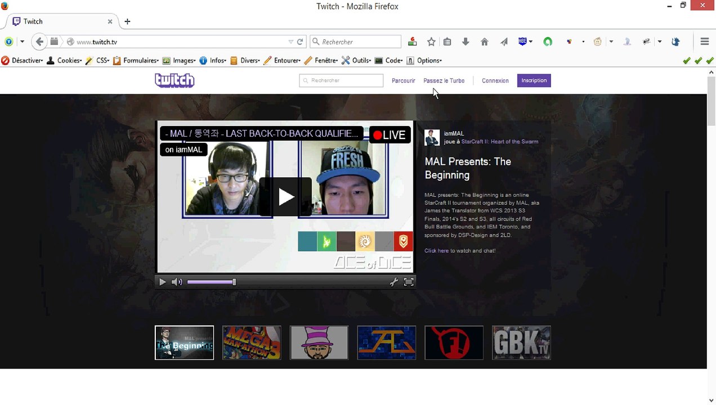
Task: Select the purple hat bearded avatar thumbnail
Action: 319,343
